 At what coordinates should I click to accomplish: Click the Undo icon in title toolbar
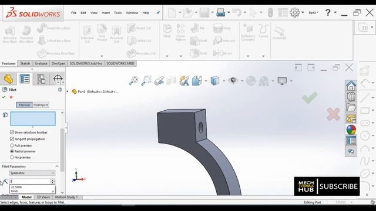pyautogui.click(x=237, y=12)
